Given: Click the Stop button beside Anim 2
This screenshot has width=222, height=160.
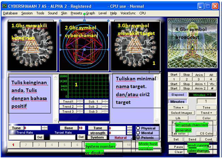Looking at the screenshot, I should [x=186, y=88].
